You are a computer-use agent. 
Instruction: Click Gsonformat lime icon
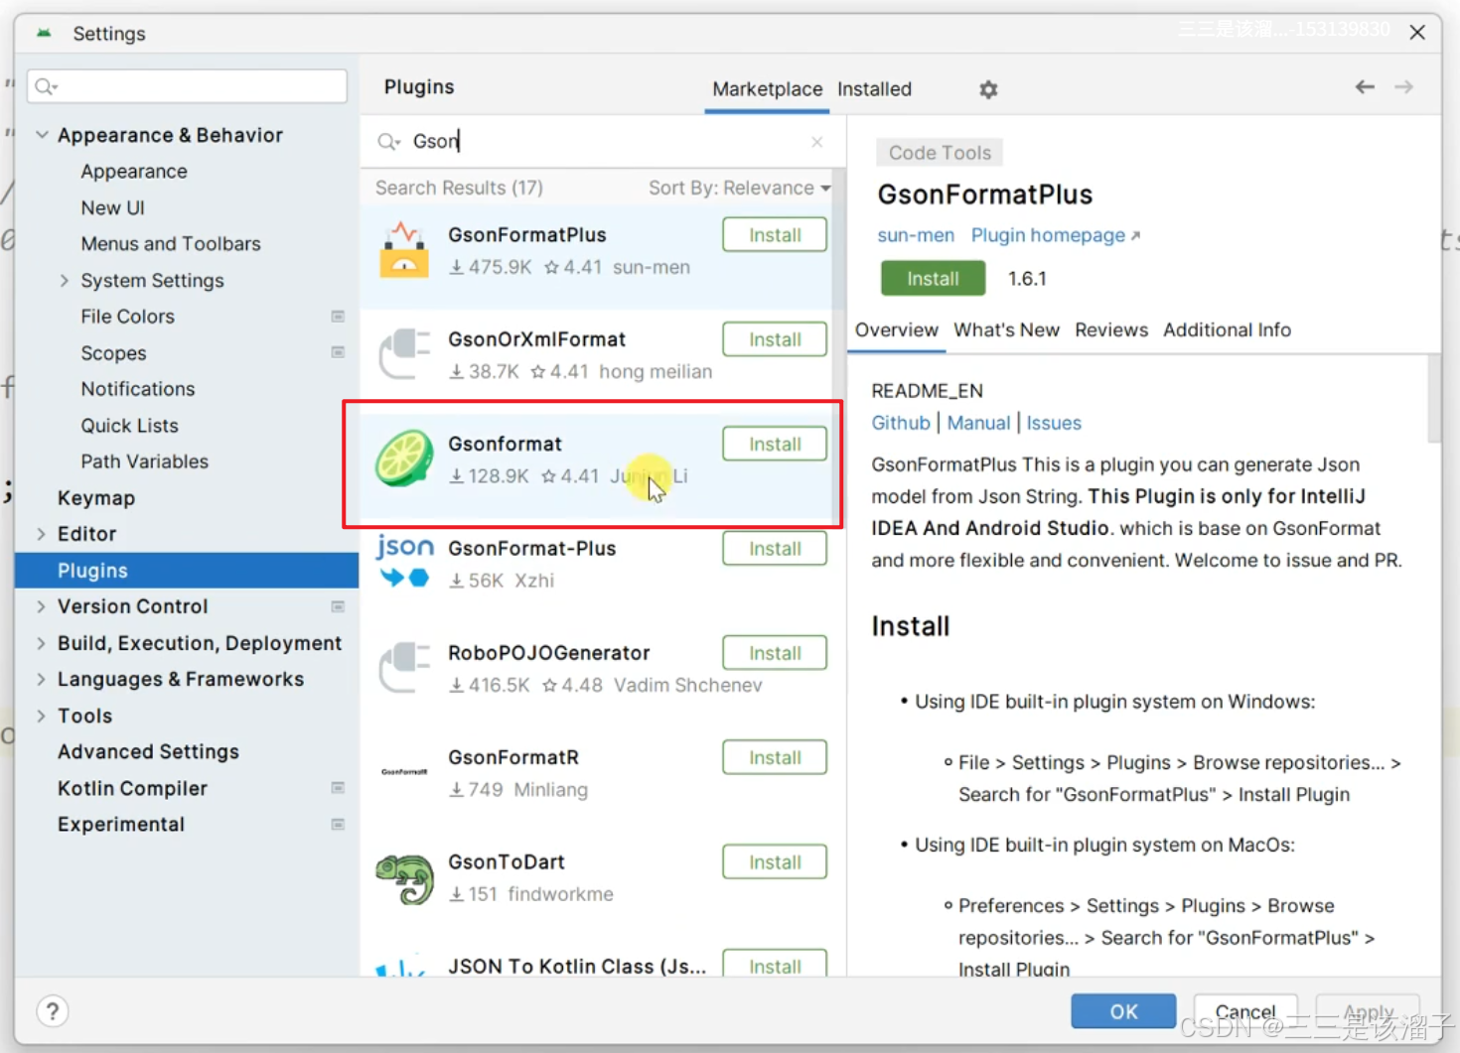pos(404,459)
